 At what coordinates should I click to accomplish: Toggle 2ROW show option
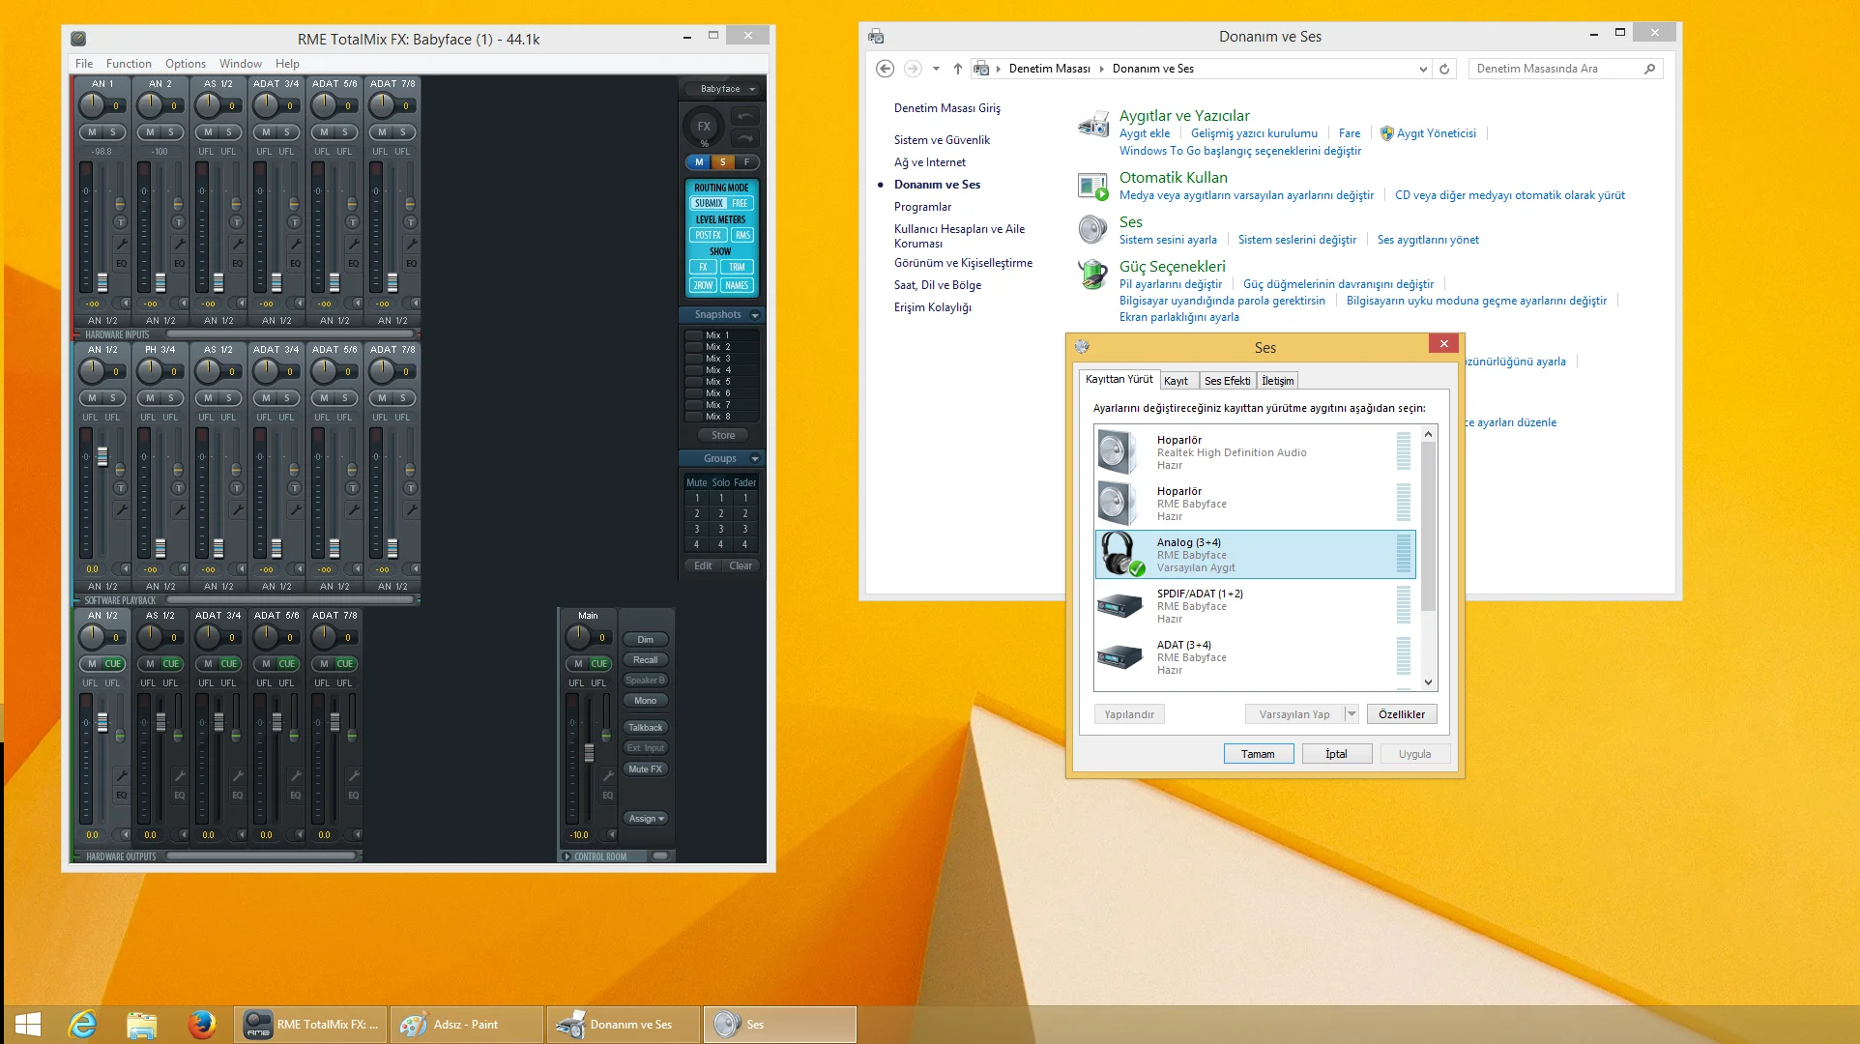[703, 285]
